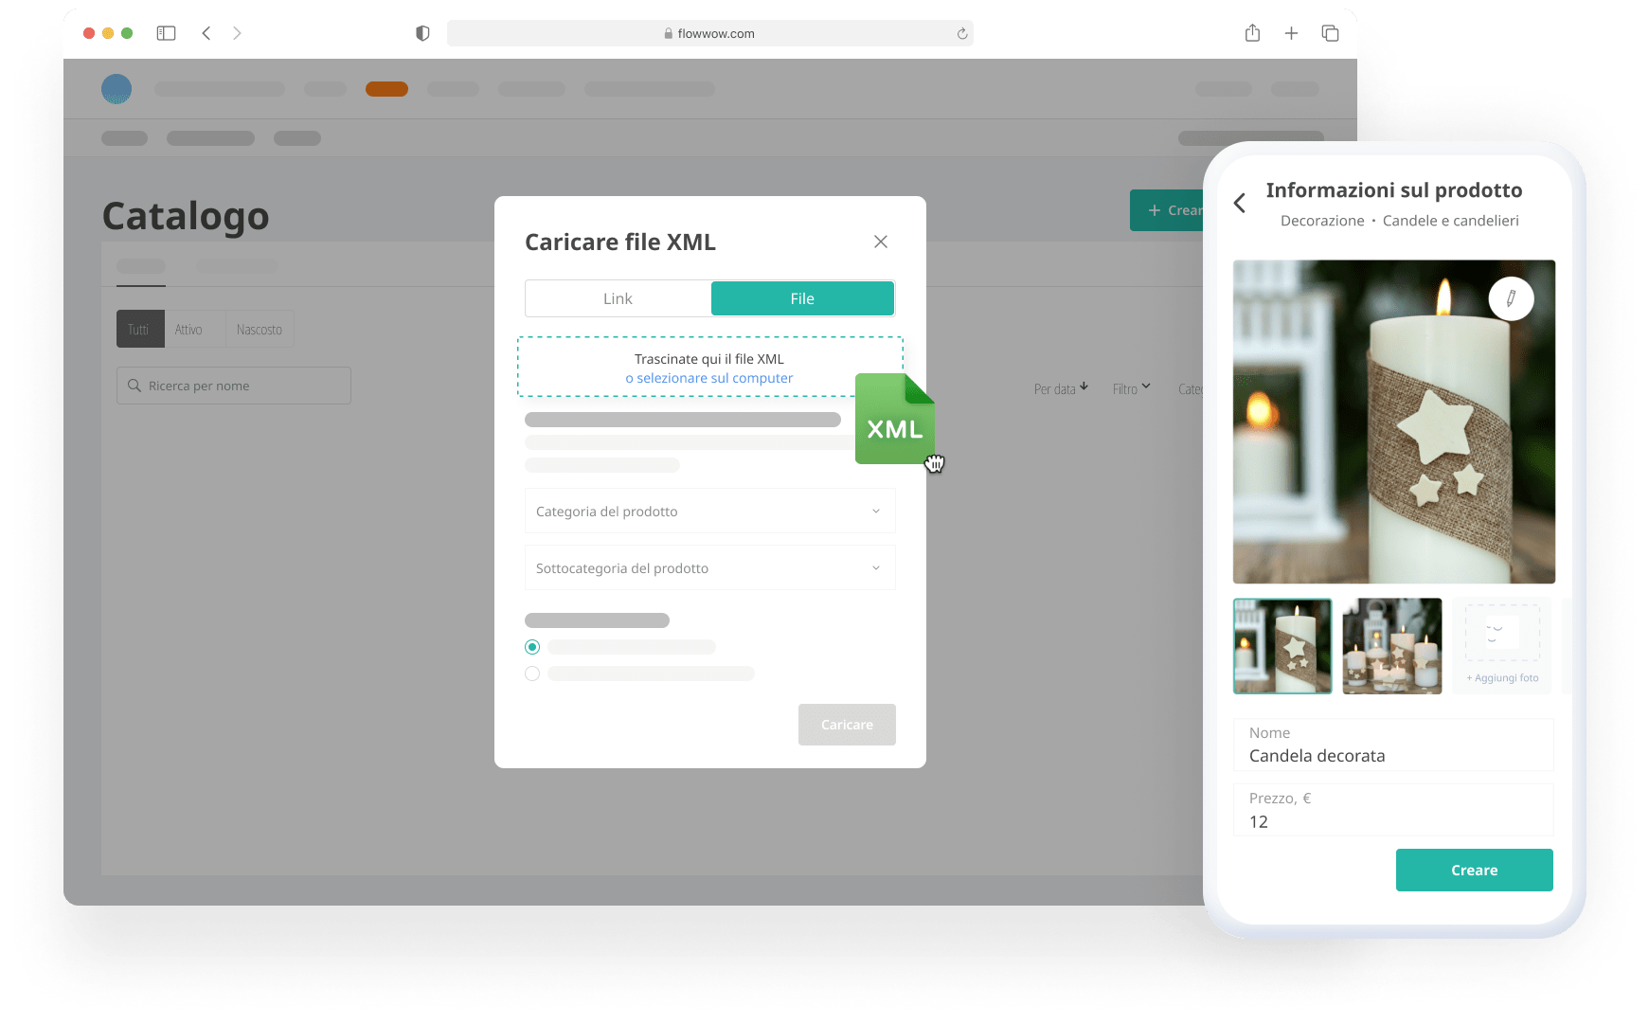Expand the Categoria del prodotto dropdown

709,512
